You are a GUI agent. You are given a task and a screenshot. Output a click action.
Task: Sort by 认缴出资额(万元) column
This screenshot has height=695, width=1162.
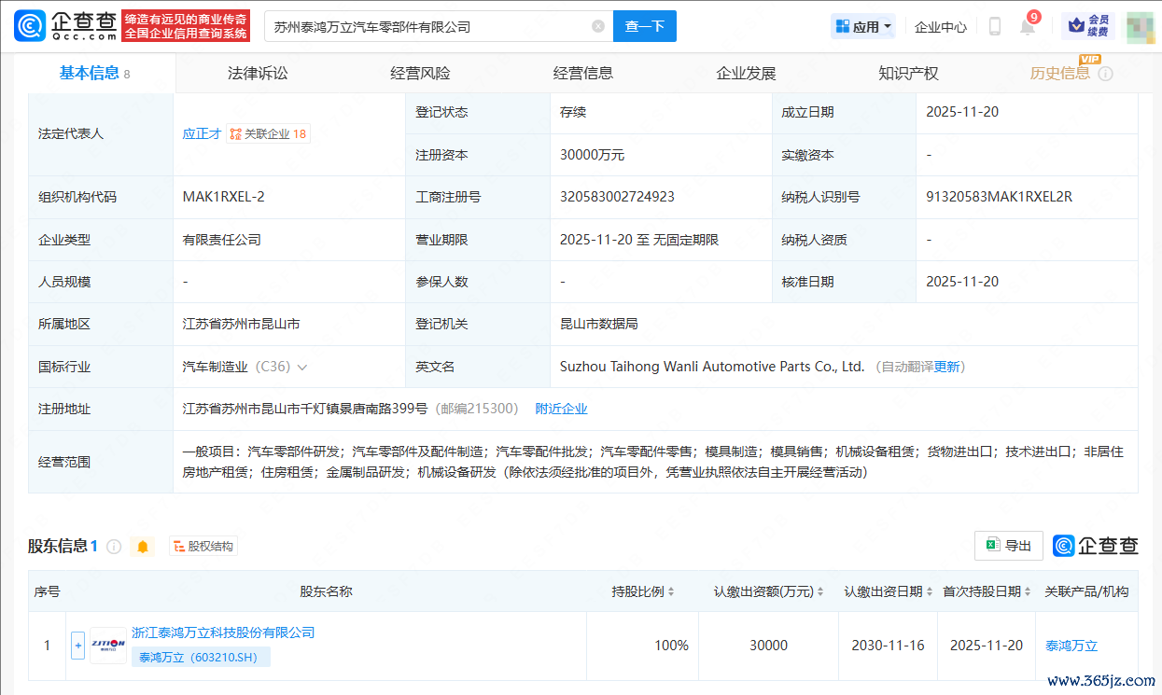[x=769, y=591]
